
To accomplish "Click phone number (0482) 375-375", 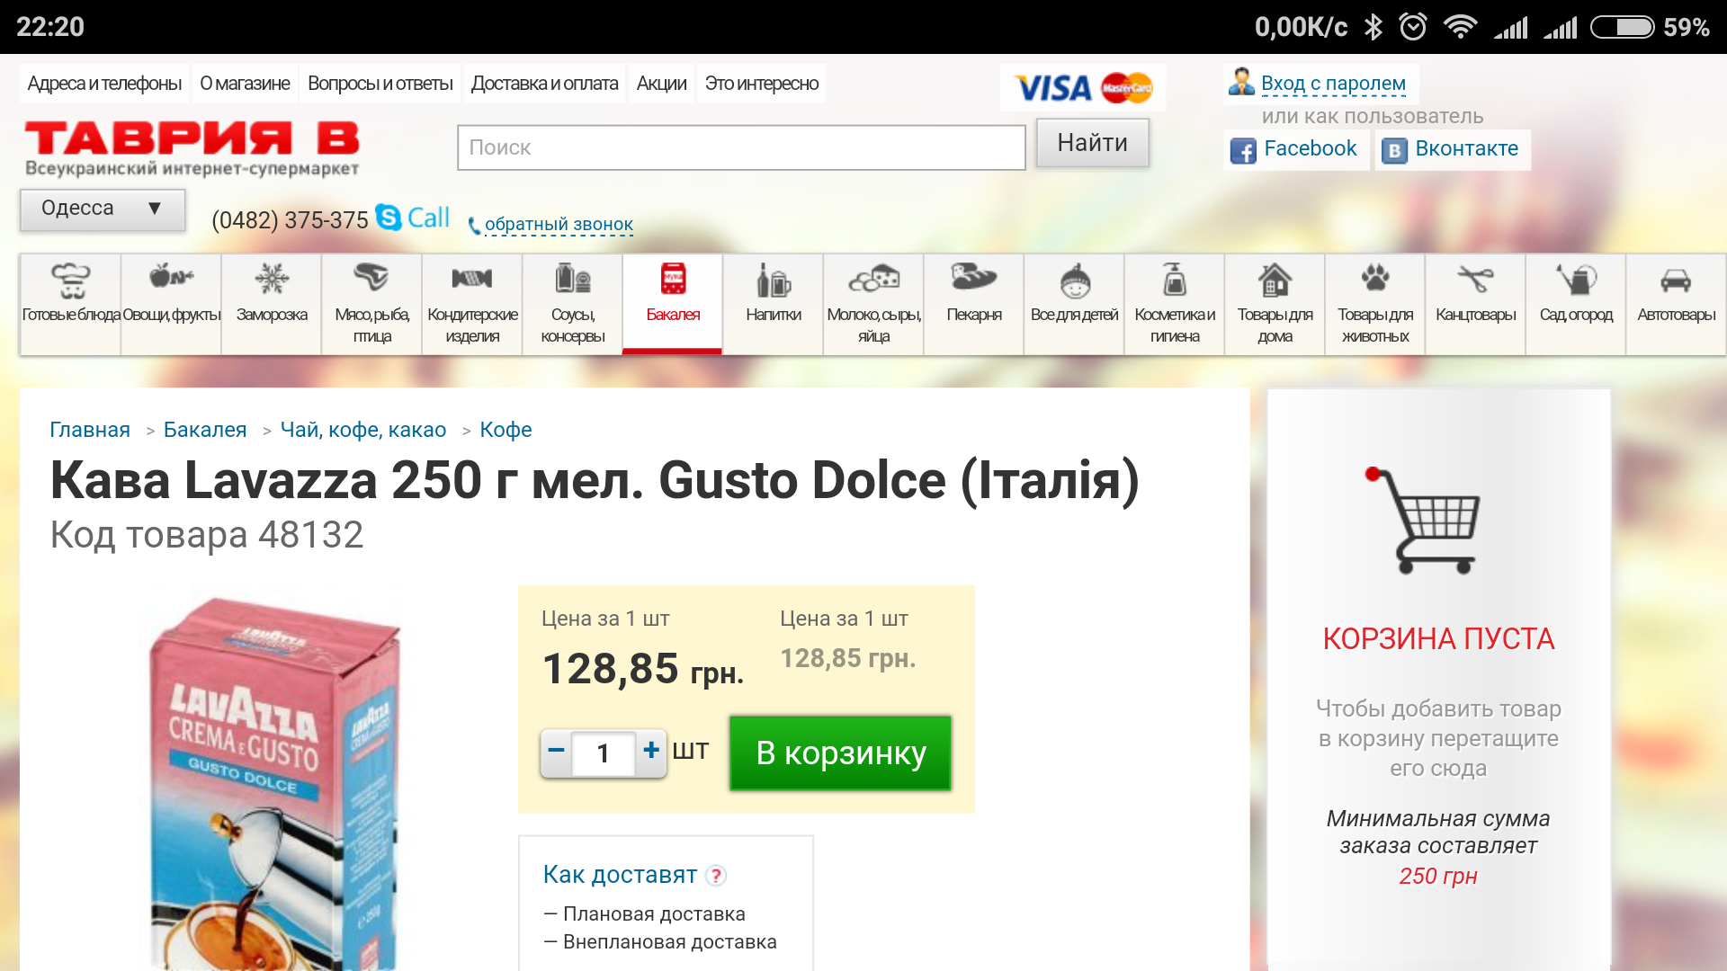I will (290, 220).
